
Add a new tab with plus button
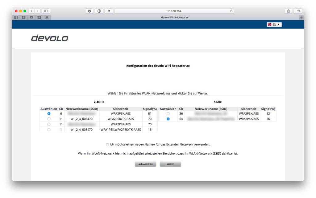pyautogui.click(x=301, y=18)
